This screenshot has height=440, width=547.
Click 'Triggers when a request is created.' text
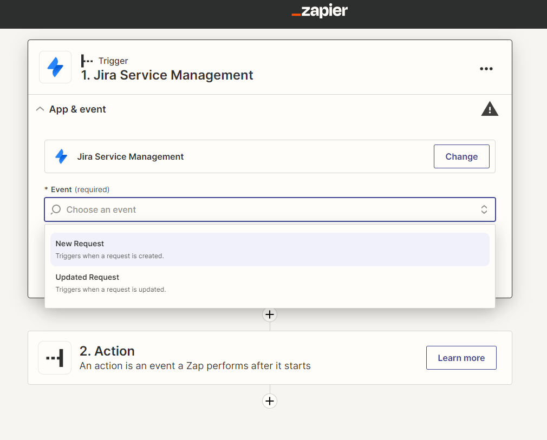click(x=109, y=256)
